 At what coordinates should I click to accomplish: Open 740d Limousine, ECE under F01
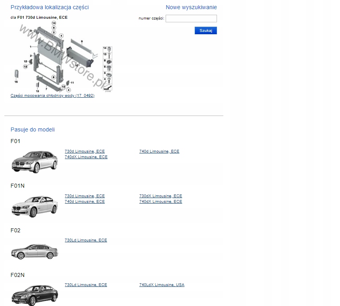tap(159, 151)
